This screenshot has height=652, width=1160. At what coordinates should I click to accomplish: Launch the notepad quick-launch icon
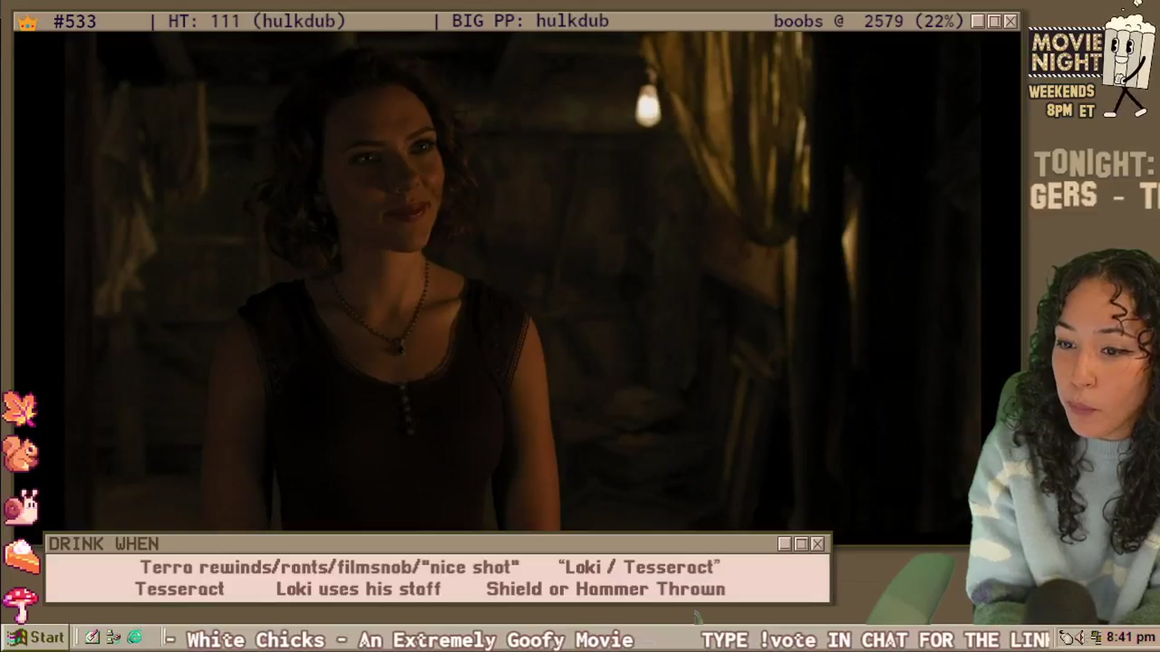point(92,637)
